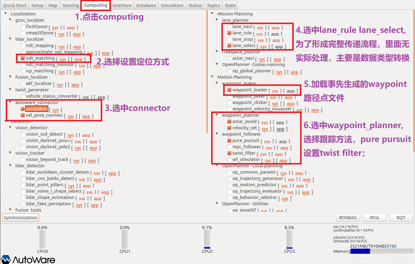Screen dimensions: 415x264
Task: Collapse the lidar_detector node
Action: [x=10, y=165]
